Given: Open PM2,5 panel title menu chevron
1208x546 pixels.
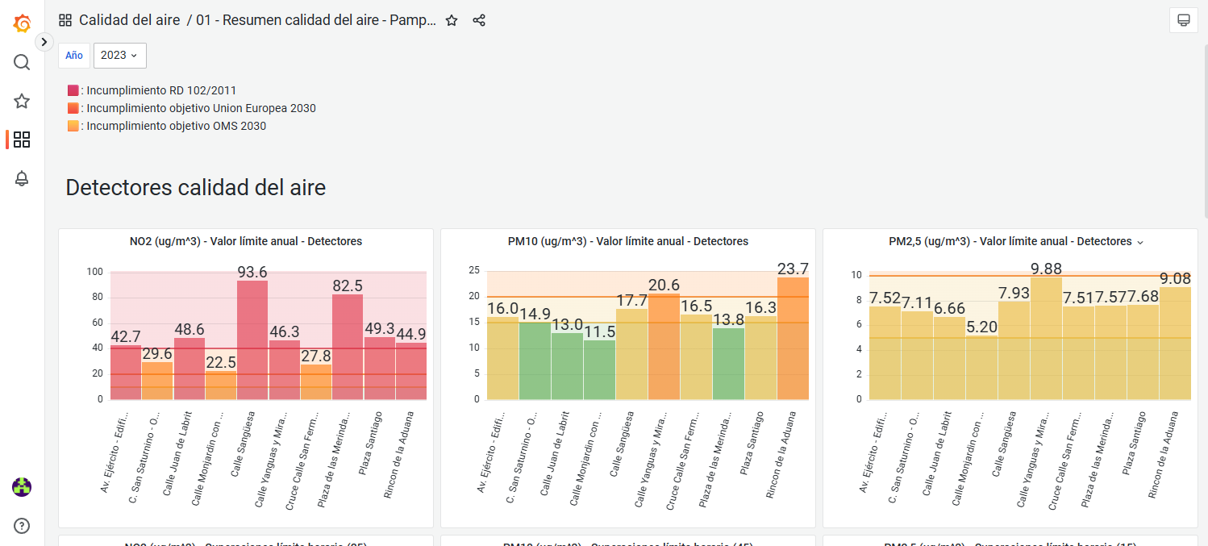Looking at the screenshot, I should [1140, 242].
